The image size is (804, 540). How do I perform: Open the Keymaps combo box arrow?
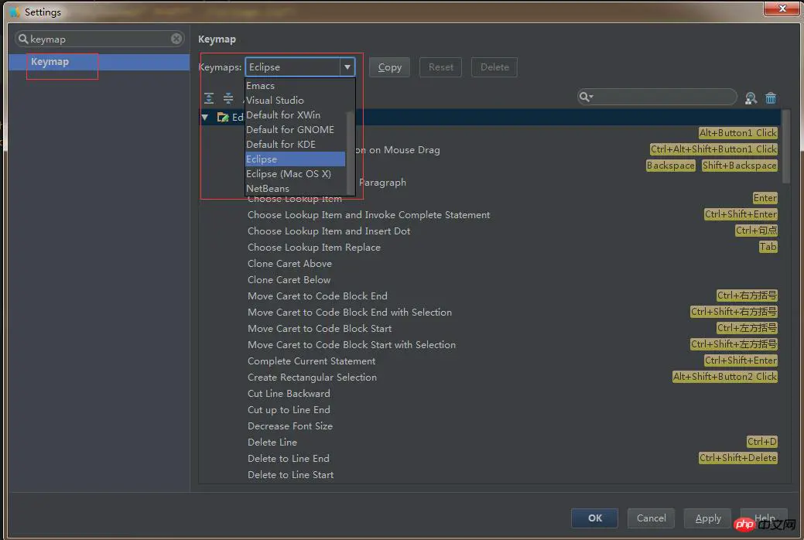click(x=347, y=67)
